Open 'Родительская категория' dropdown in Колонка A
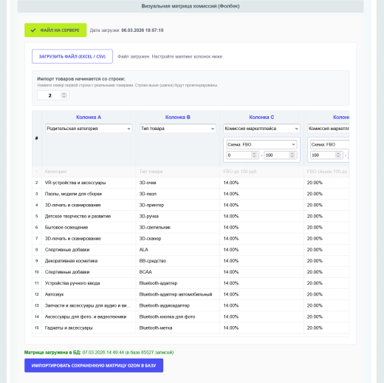 click(x=89, y=129)
